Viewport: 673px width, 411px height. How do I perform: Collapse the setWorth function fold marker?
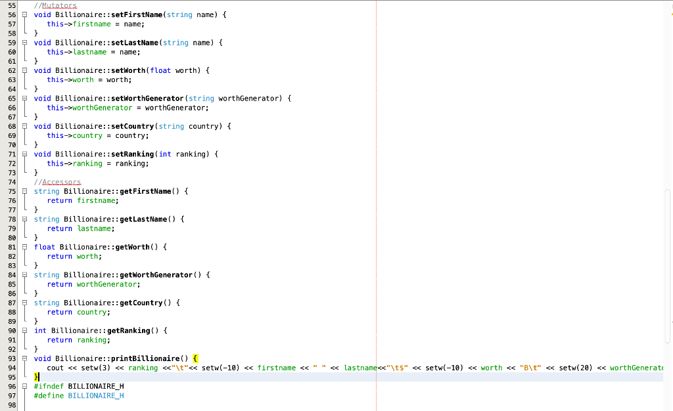pyautogui.click(x=24, y=70)
